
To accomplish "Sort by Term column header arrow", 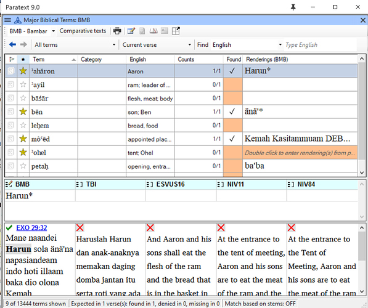I will click(74, 60).
